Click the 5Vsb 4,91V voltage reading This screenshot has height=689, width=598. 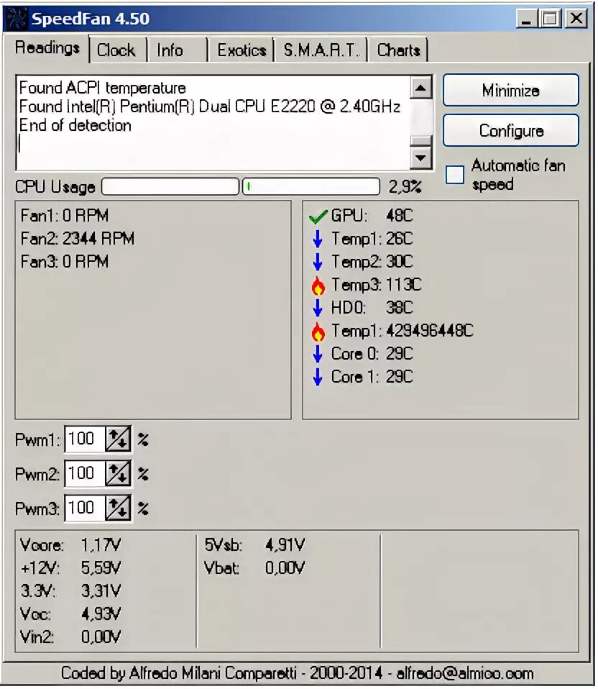pos(254,545)
